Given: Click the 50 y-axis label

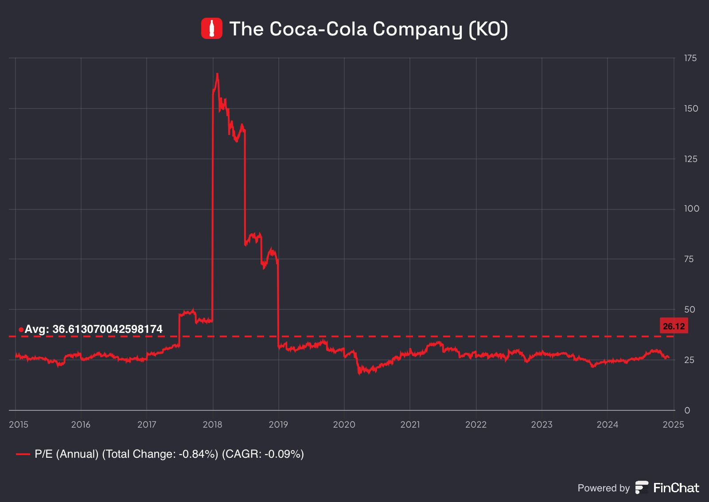Looking at the screenshot, I should [690, 309].
